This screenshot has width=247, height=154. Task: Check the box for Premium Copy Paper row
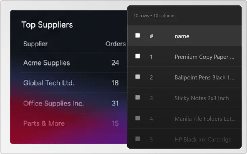click(138, 56)
